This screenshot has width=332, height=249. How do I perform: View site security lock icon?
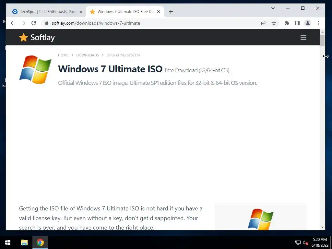pyautogui.click(x=47, y=23)
